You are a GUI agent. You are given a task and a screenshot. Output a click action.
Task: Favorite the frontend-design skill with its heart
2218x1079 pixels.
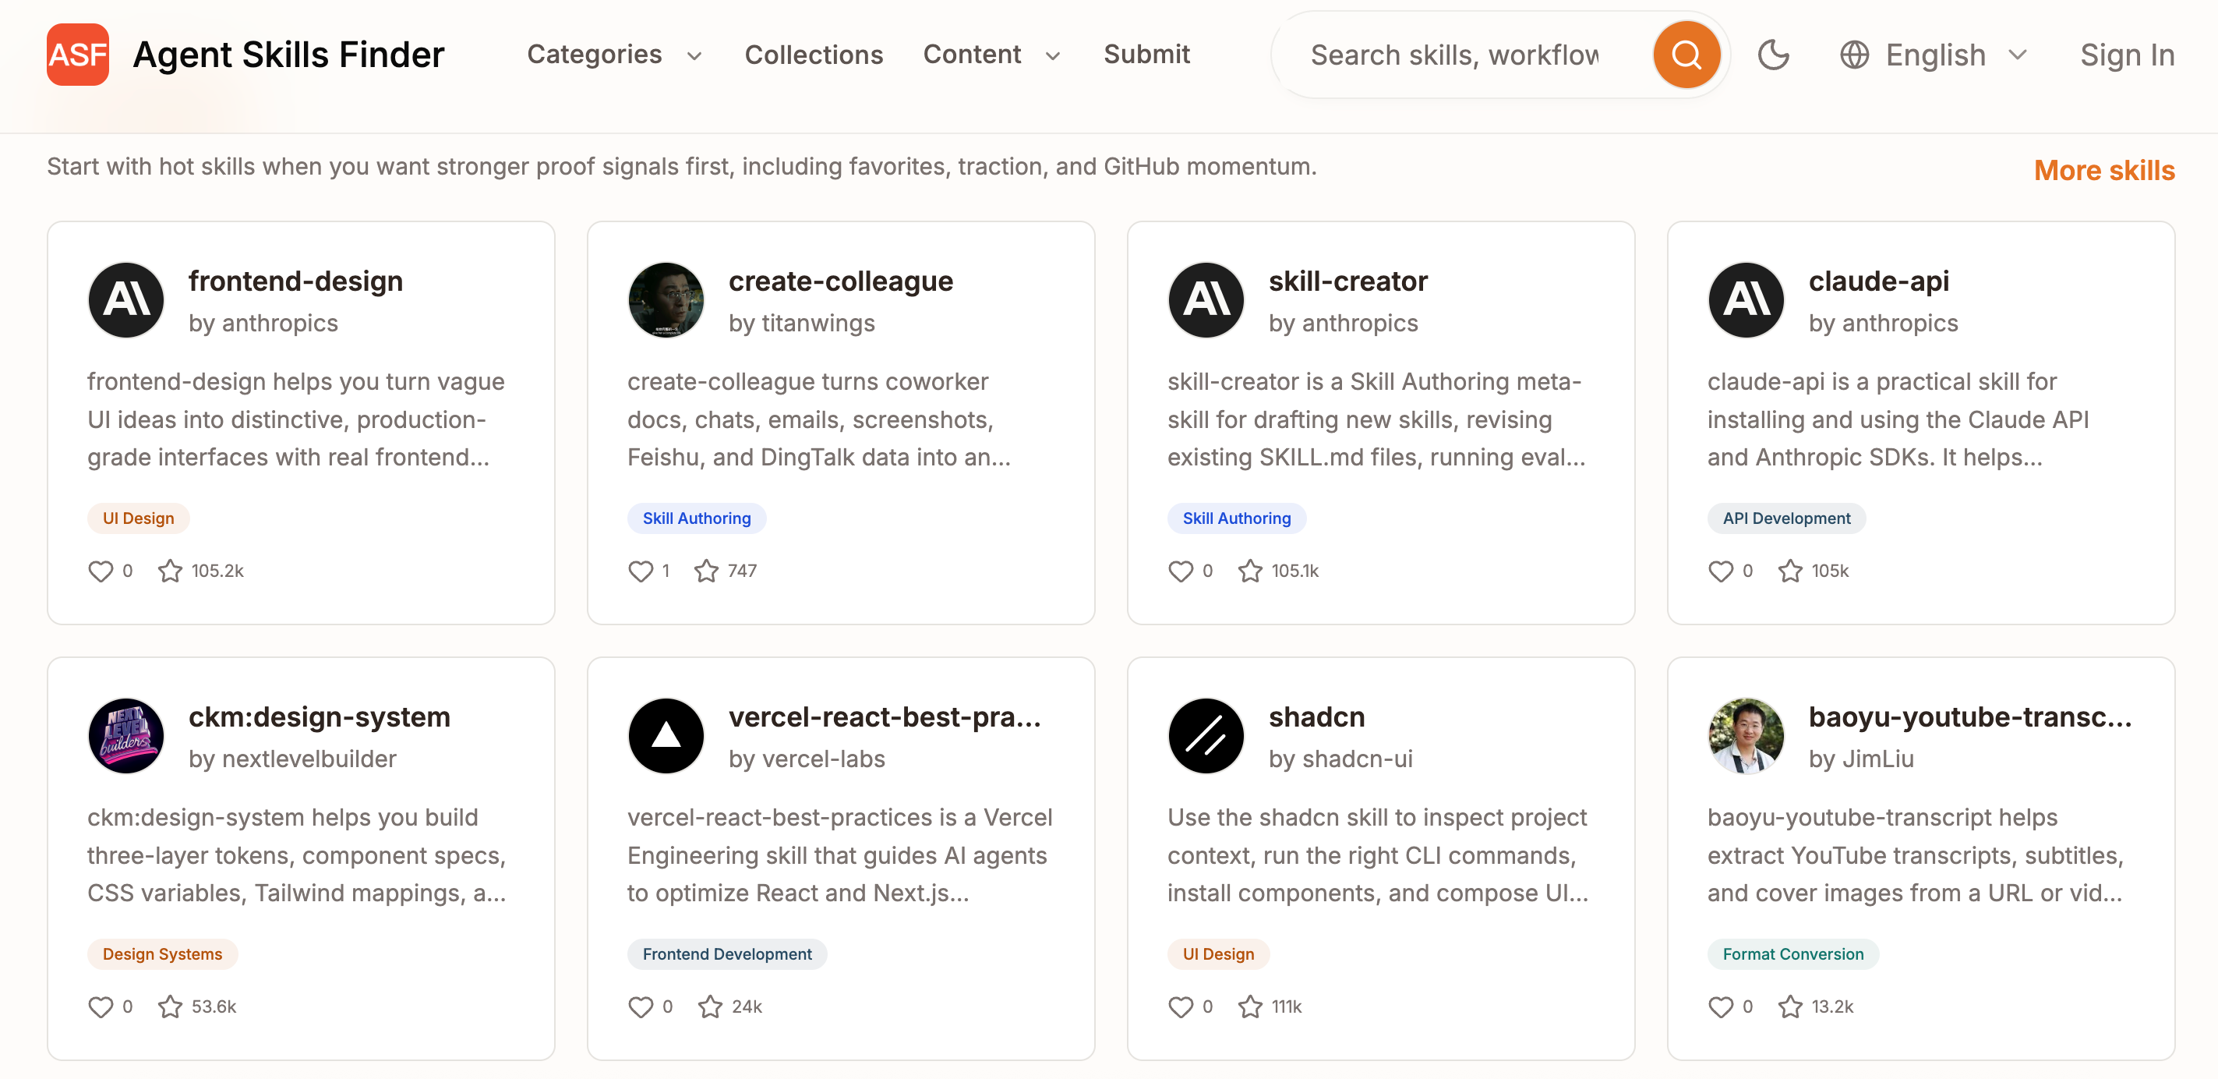(x=101, y=571)
